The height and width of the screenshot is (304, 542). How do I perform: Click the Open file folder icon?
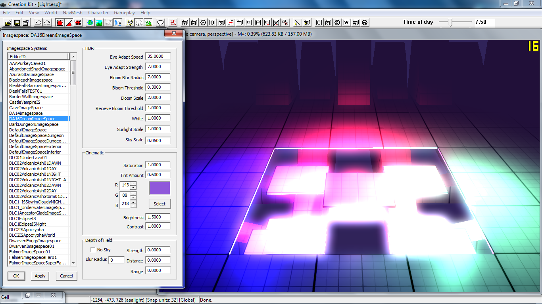click(x=8, y=23)
